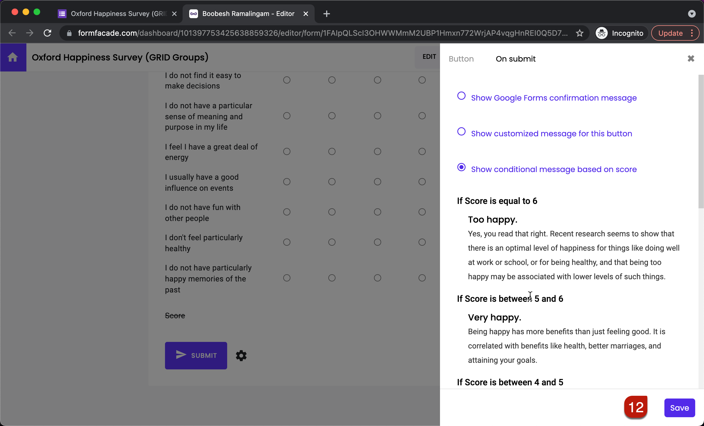This screenshot has height=426, width=704.
Task: Click the browser back arrow
Action: pos(12,33)
